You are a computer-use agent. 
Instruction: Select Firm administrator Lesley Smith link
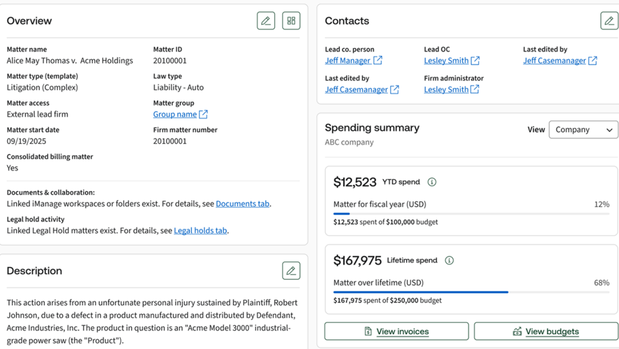(446, 89)
